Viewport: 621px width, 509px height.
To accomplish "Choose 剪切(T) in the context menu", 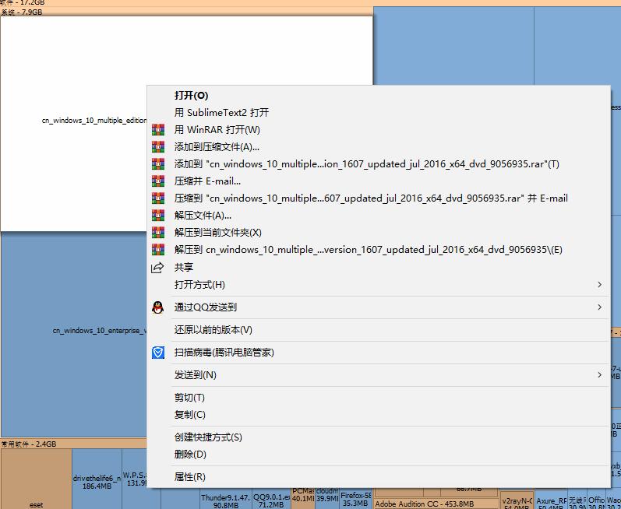I will pos(378,398).
